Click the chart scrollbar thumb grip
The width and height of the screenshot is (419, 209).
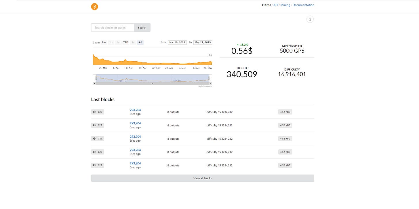coord(153,83)
